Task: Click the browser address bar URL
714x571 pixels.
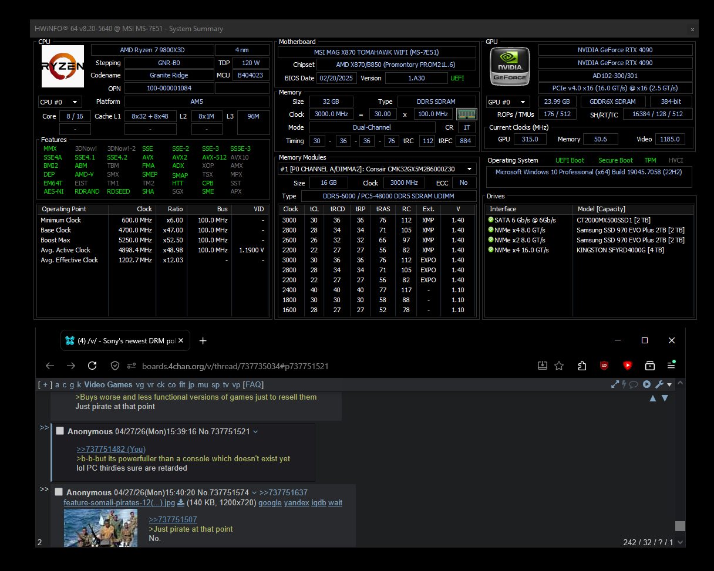Action: 235,366
